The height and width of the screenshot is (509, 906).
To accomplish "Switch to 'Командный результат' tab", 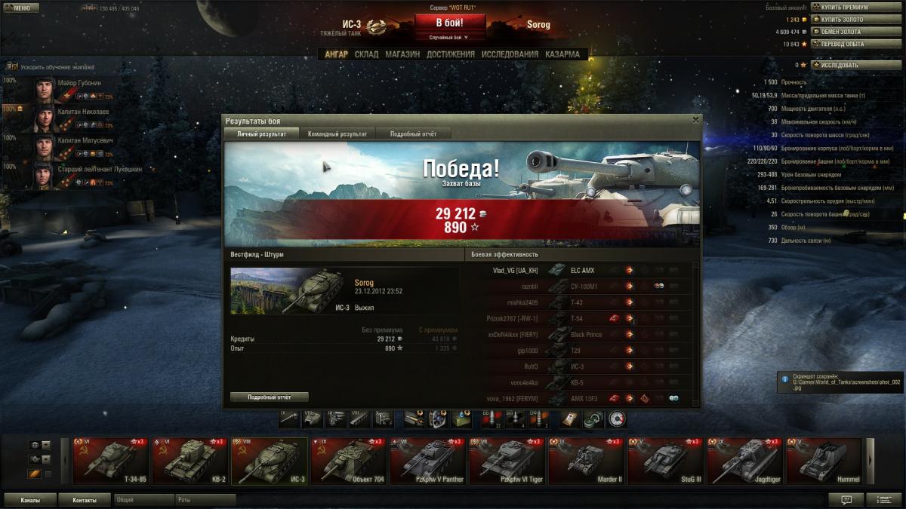I will pyautogui.click(x=337, y=133).
